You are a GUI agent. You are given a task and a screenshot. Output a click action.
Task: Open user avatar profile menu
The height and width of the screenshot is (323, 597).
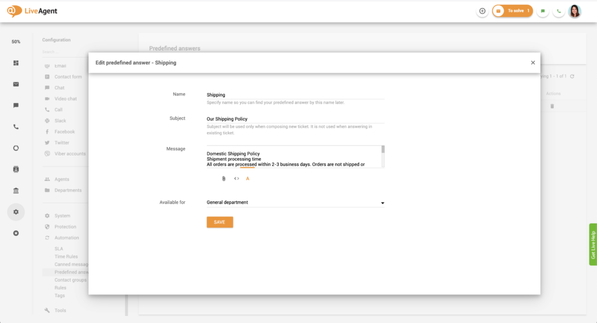575,11
